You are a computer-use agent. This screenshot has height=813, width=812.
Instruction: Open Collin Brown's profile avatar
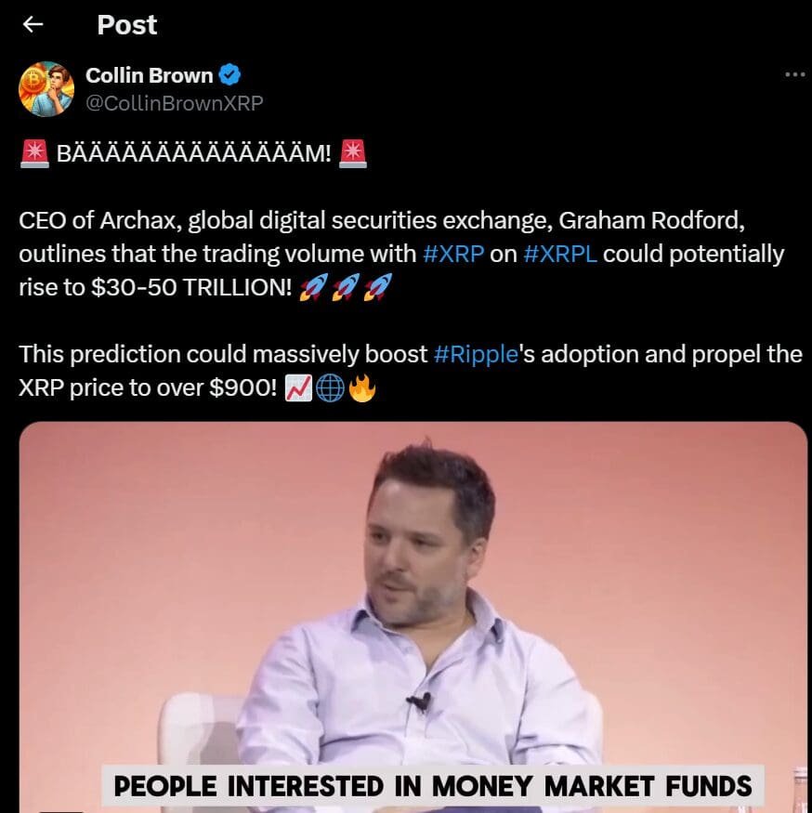pyautogui.click(x=46, y=89)
